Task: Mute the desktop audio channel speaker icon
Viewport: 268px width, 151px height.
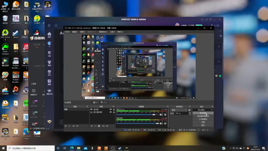Action: pos(161,123)
